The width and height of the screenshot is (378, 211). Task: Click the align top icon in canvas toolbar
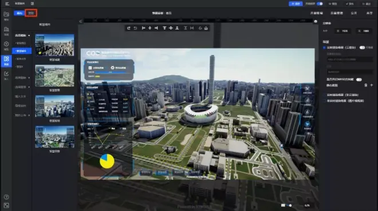coord(164,28)
